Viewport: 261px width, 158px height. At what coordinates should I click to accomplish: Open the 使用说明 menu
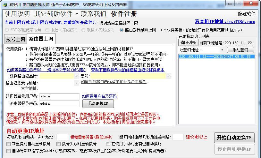coord(17,14)
